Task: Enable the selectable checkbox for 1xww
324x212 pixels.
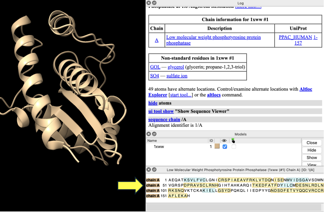Action: point(234,147)
